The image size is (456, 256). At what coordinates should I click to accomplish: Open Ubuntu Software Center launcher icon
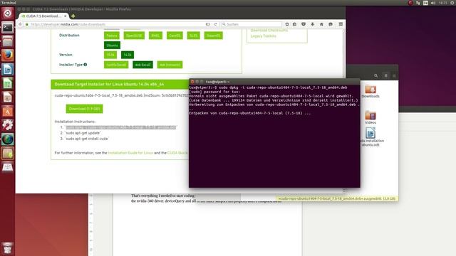coord(7,112)
